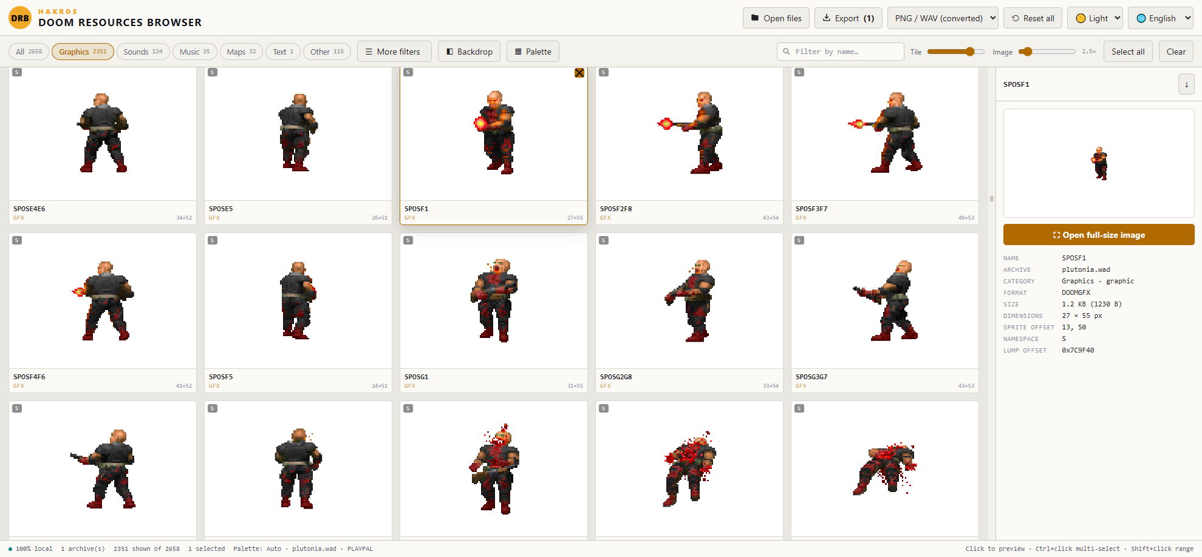Viewport: 1202px width, 557px height.
Task: Click the S namespace badge on SPOSF3F7
Action: pos(799,72)
